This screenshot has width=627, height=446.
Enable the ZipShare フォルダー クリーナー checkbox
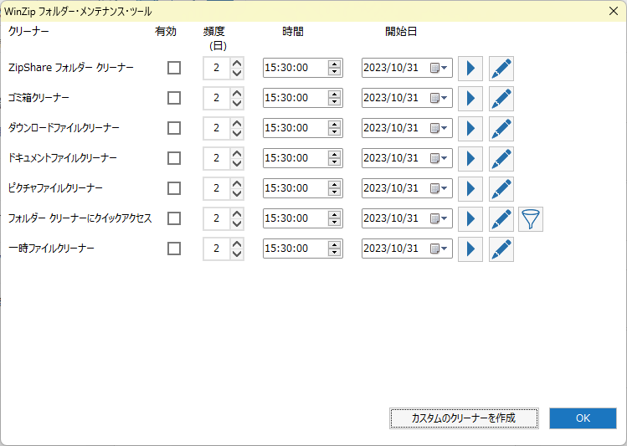[174, 68]
